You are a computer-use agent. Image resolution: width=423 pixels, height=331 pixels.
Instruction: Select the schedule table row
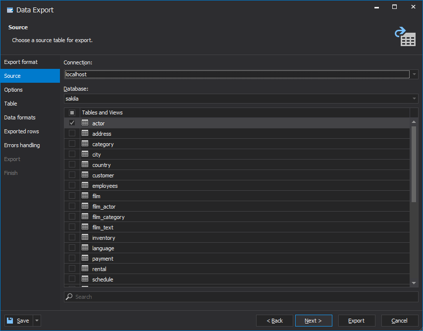(x=237, y=279)
